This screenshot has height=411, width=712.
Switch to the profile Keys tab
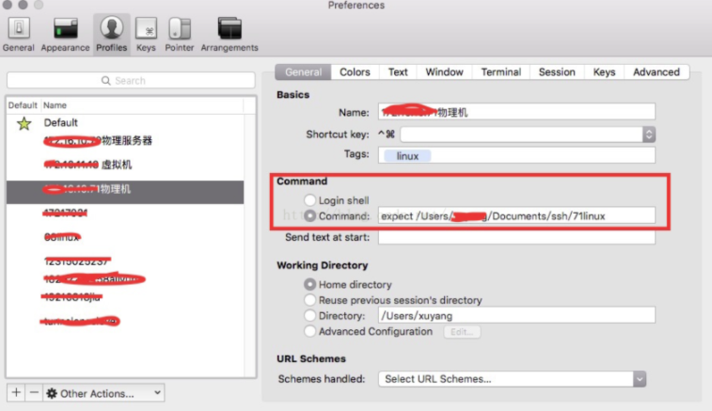coord(604,71)
